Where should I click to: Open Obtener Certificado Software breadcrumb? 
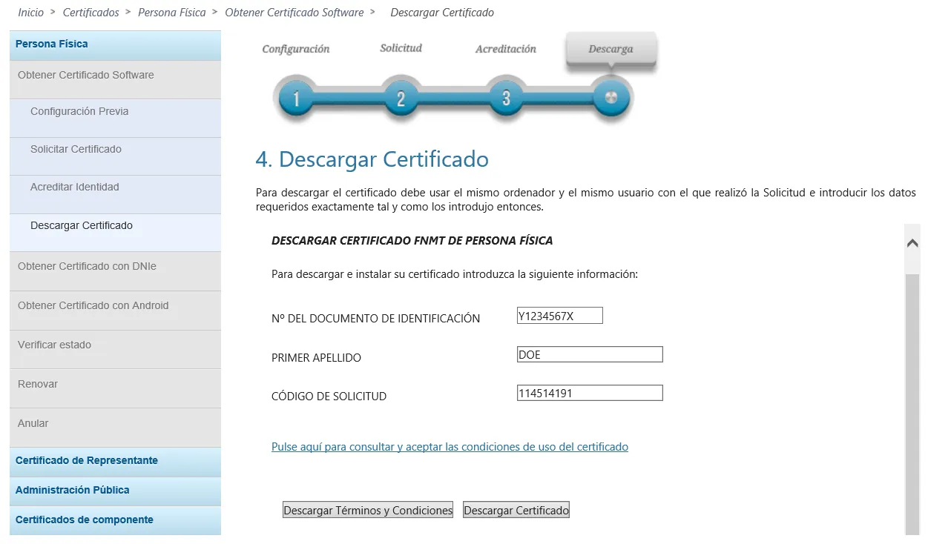[294, 13]
